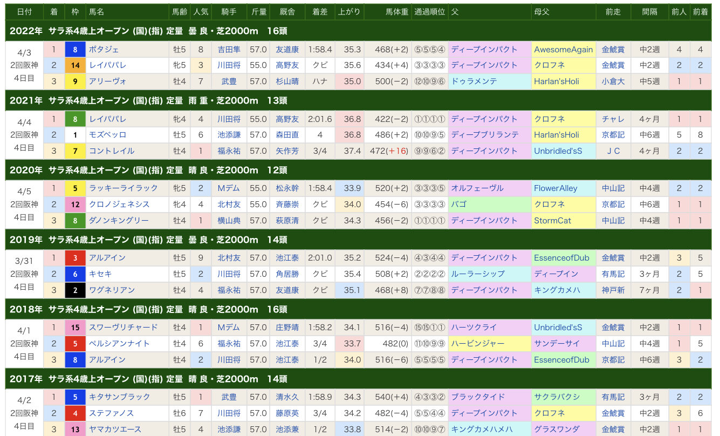720x436 pixels.
Task: Click the 馬名 column header
Action: 97,11
